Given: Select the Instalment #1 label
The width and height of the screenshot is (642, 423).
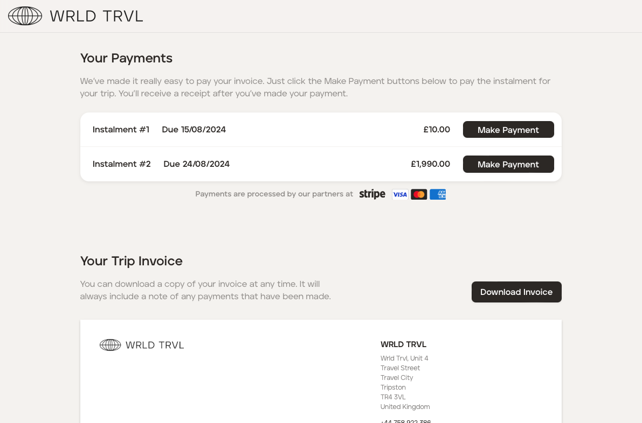Looking at the screenshot, I should [121, 130].
